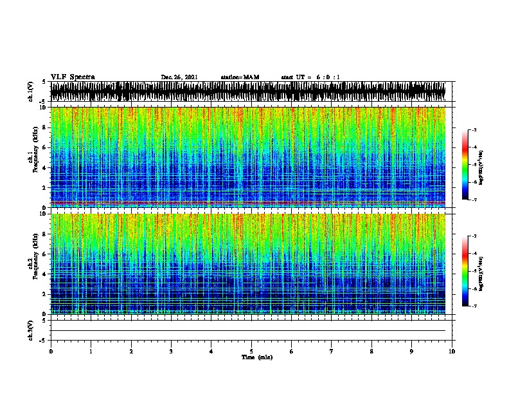The image size is (509, 394).
Task: Click the "VLF Spectra" plot title
Action: (x=73, y=77)
